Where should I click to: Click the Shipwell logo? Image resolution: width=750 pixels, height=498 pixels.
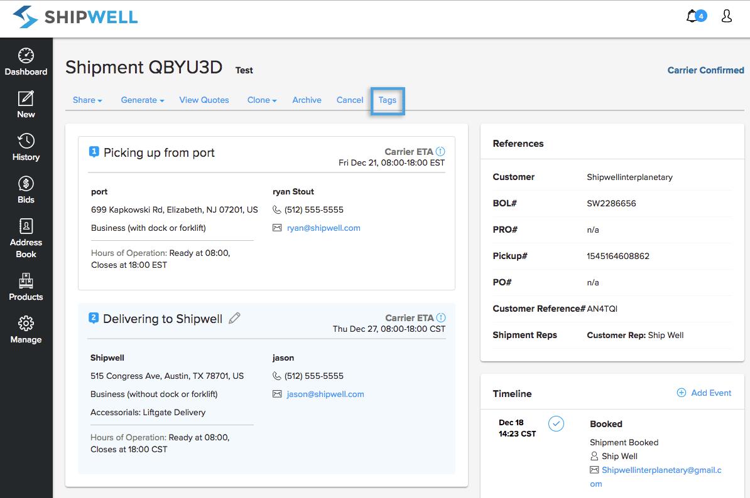coord(75,17)
